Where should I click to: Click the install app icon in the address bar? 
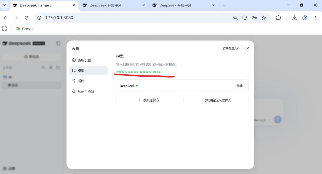(245, 18)
